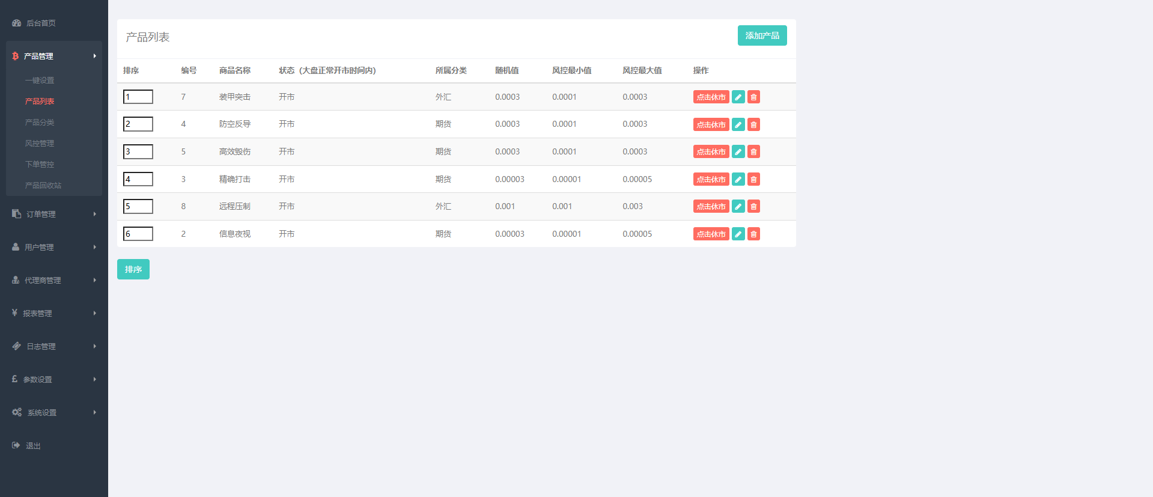Collapse the 产品管理 menu arrow
This screenshot has width=1153, height=497.
point(94,56)
